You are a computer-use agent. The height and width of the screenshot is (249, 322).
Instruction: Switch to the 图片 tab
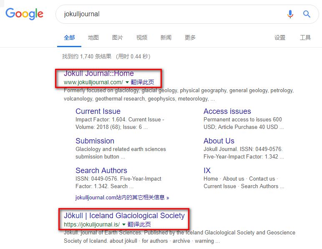[118, 38]
